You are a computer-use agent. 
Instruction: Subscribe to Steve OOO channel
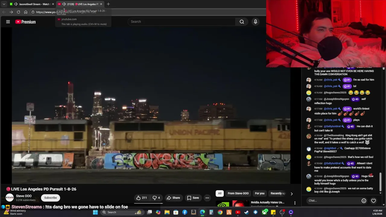(x=50, y=198)
